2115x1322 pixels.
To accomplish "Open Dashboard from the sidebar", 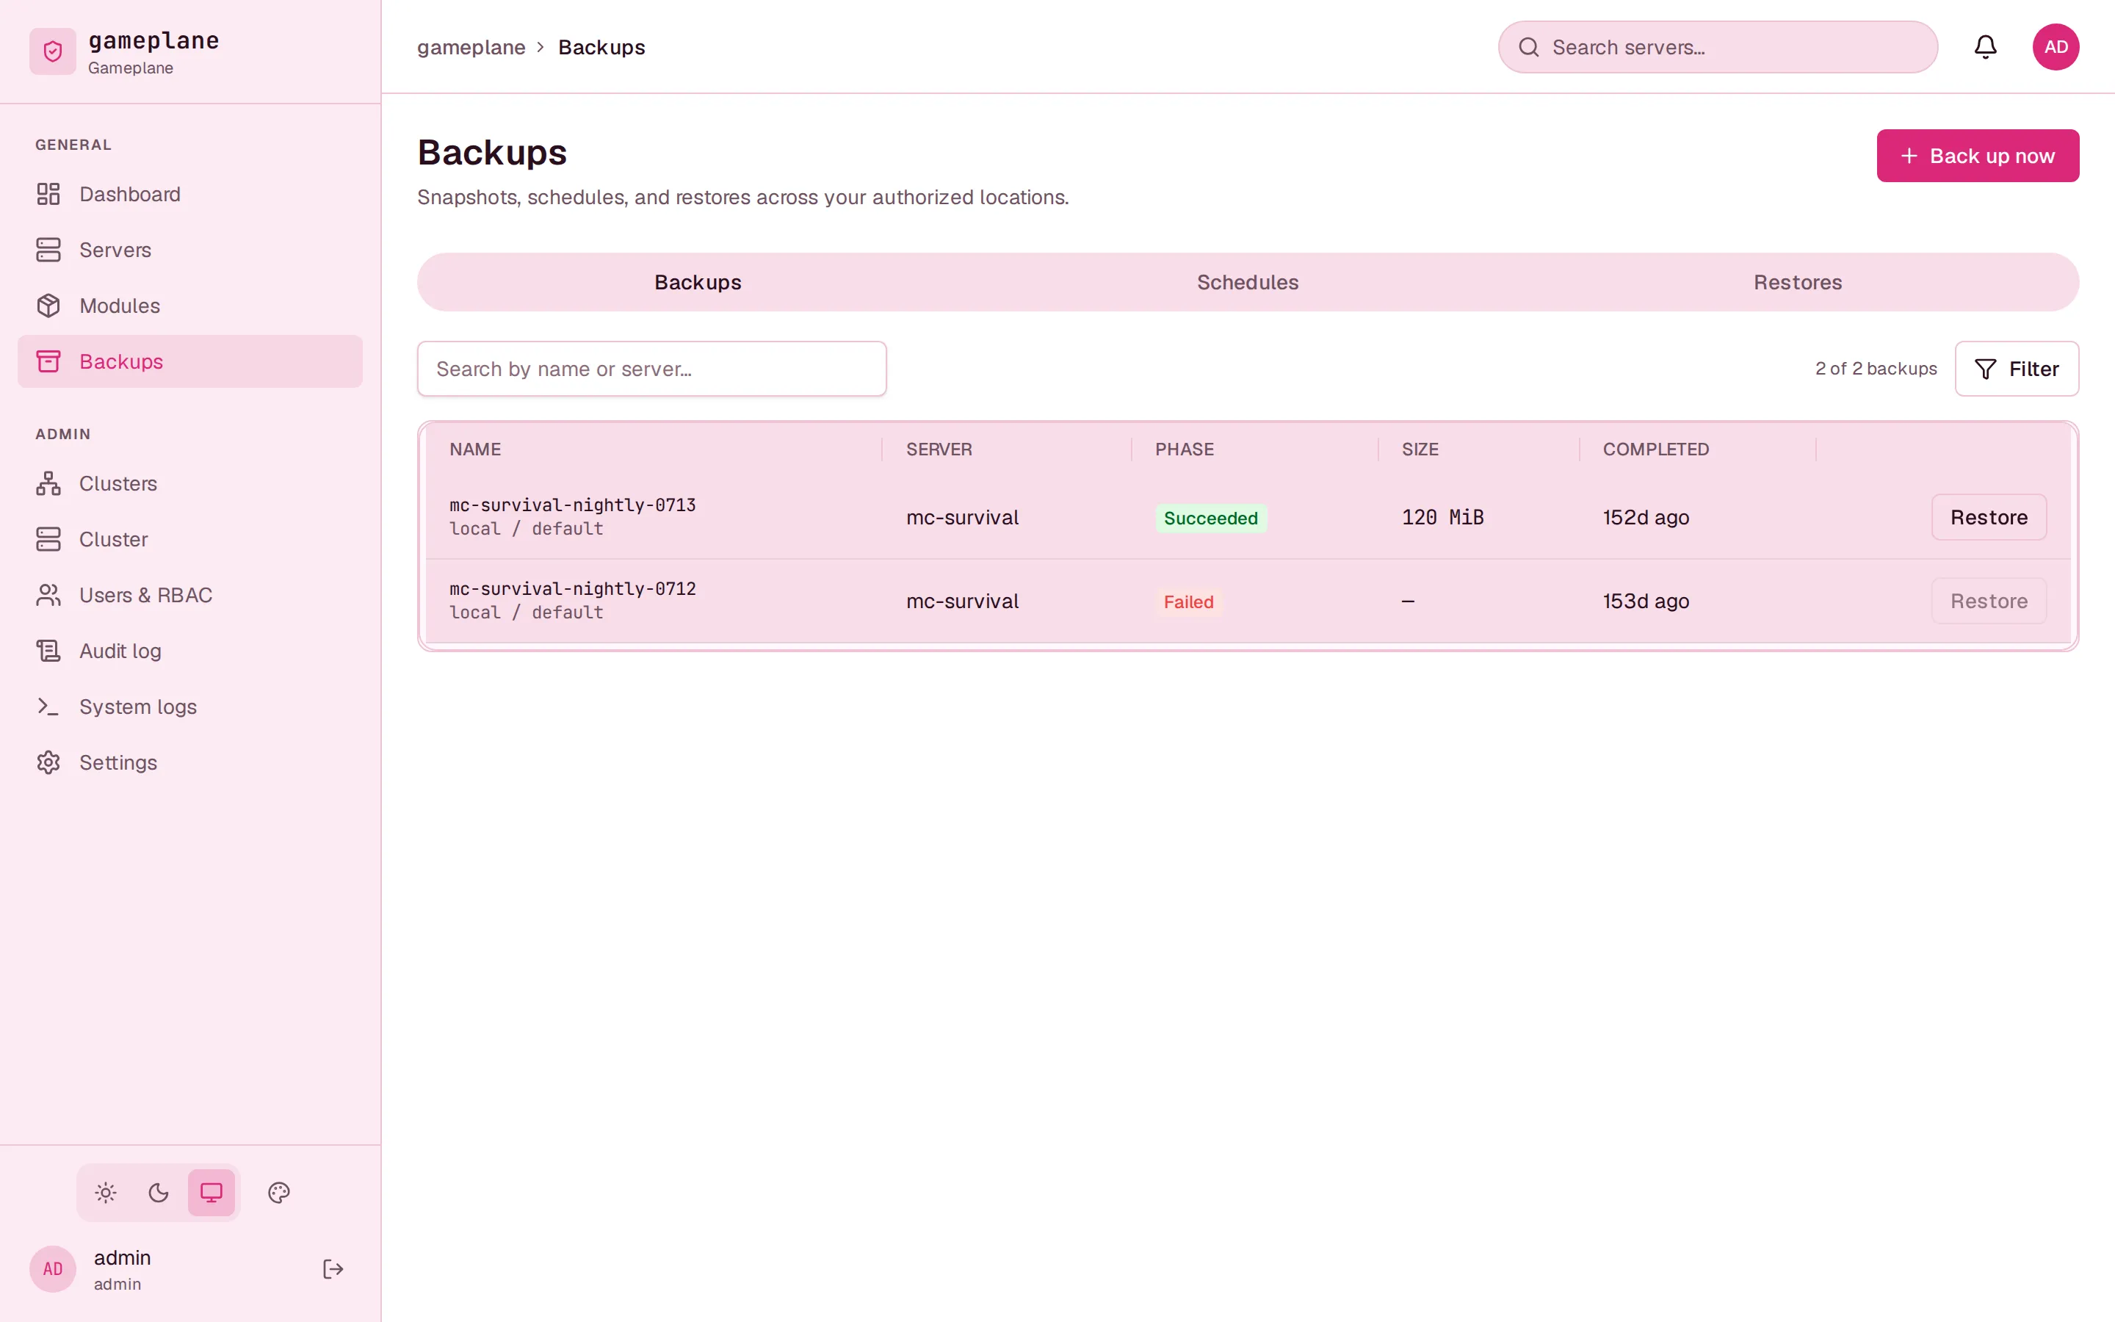I will [189, 194].
